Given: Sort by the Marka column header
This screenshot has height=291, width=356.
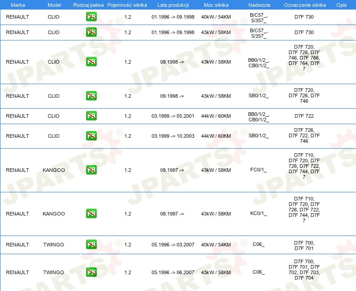Looking at the screenshot, I should tap(18, 5).
